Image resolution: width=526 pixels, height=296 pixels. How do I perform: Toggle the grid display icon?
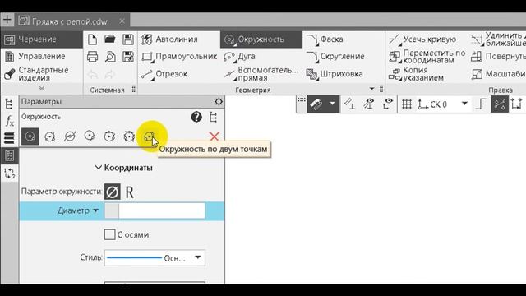[x=407, y=104]
